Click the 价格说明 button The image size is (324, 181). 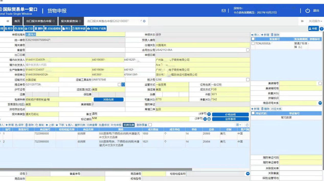point(230,115)
